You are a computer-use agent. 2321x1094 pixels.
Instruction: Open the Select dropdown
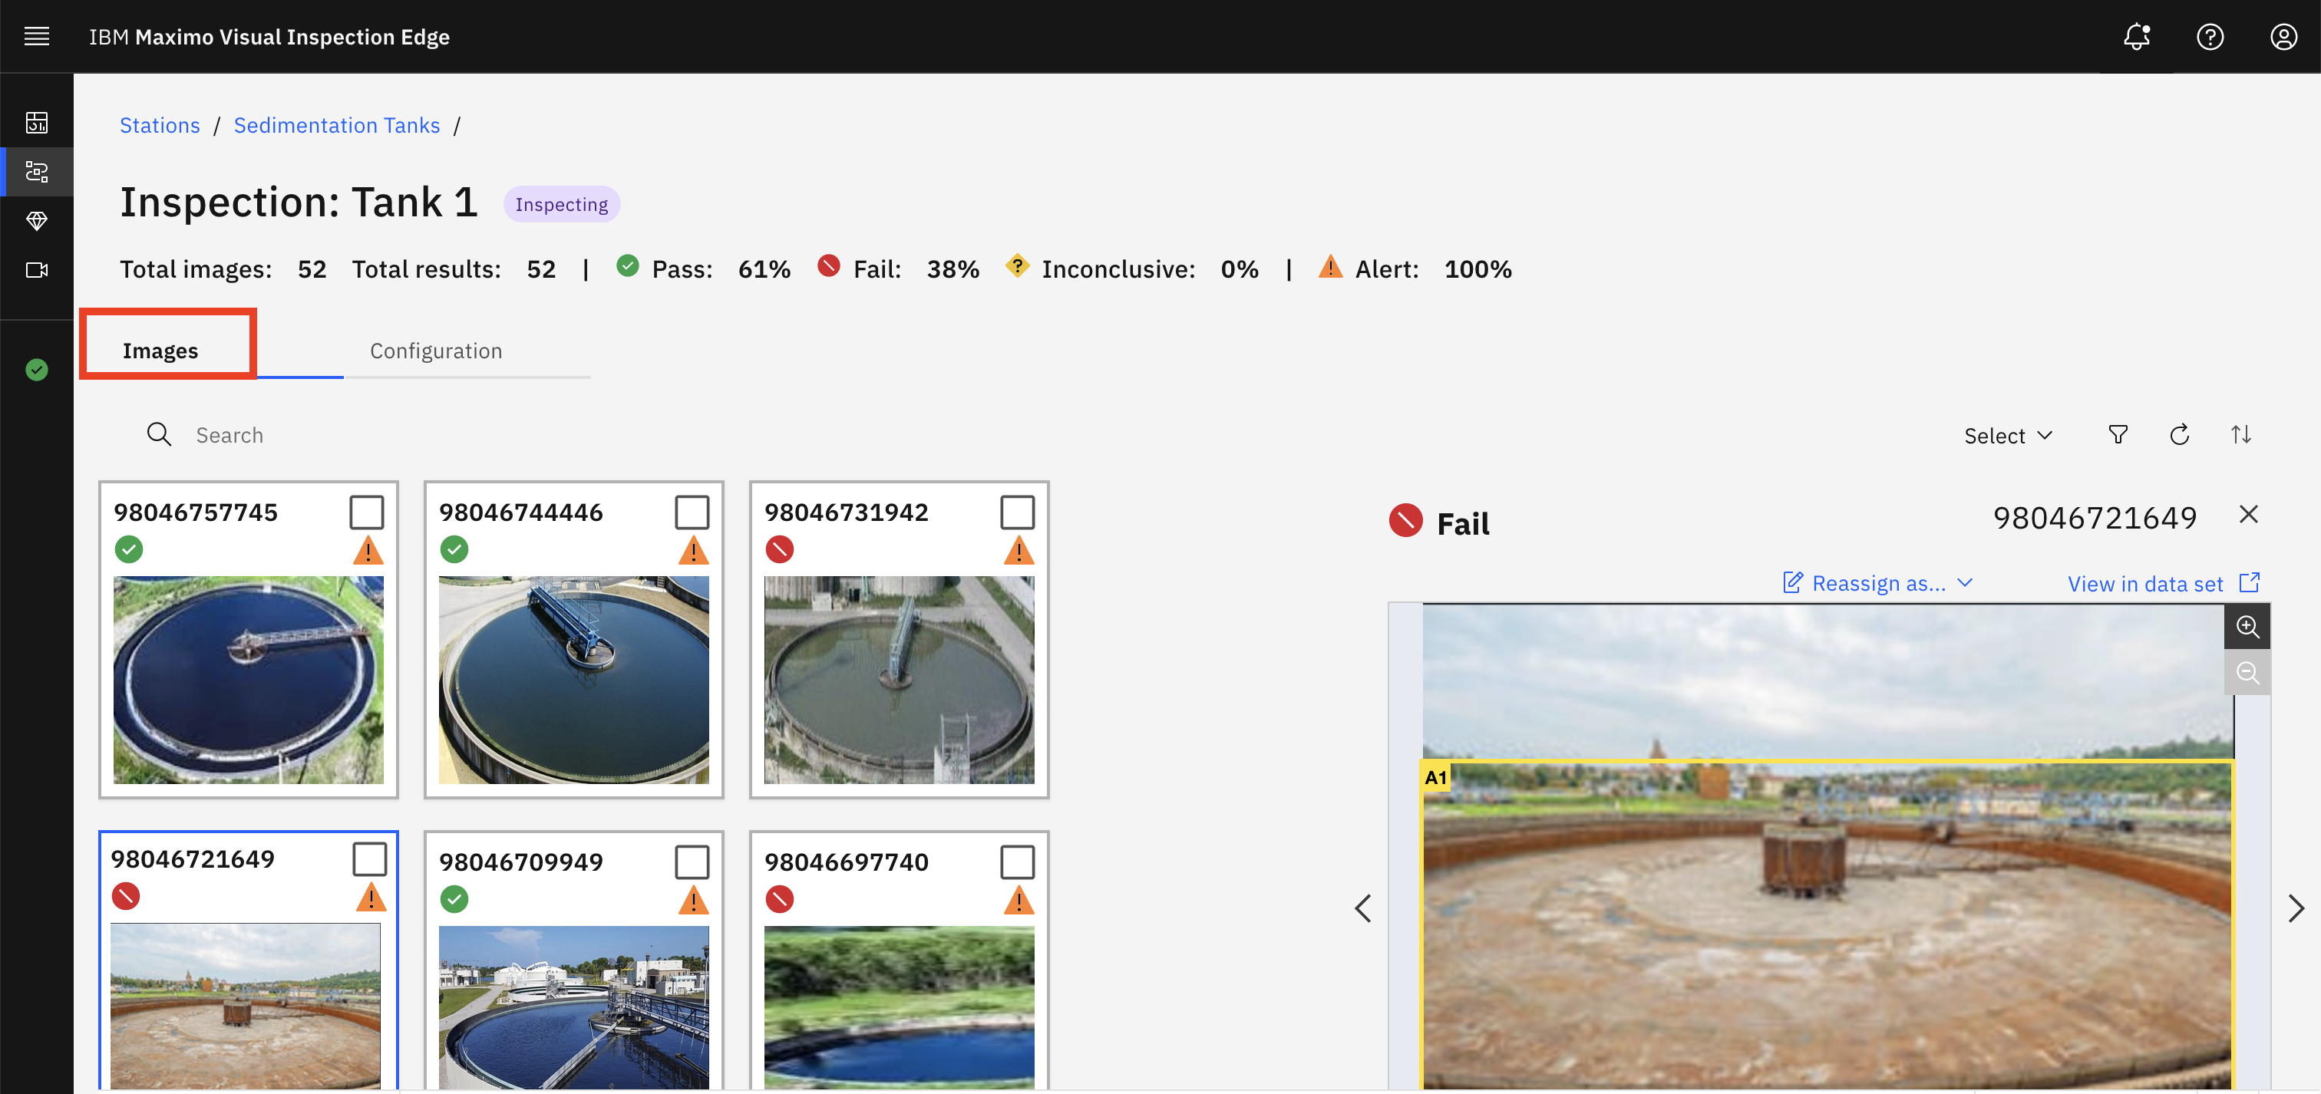tap(2007, 436)
